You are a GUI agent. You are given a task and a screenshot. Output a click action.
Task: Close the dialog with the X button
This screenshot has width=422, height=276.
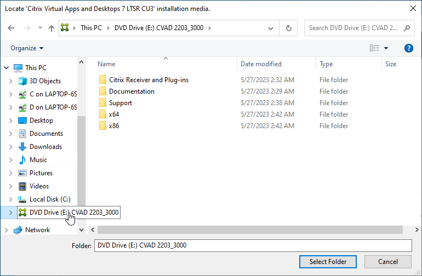point(413,8)
